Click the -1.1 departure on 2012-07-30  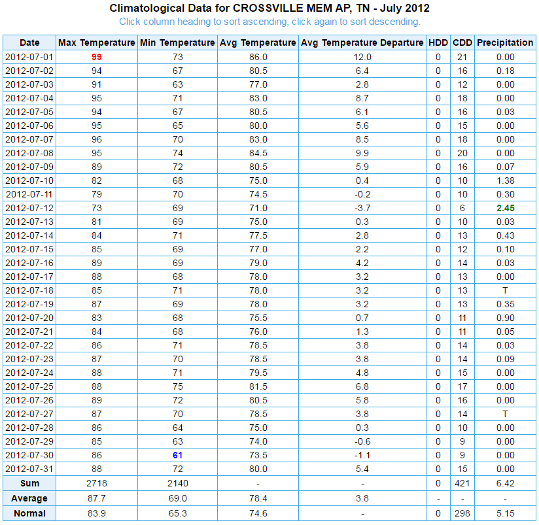tap(362, 455)
